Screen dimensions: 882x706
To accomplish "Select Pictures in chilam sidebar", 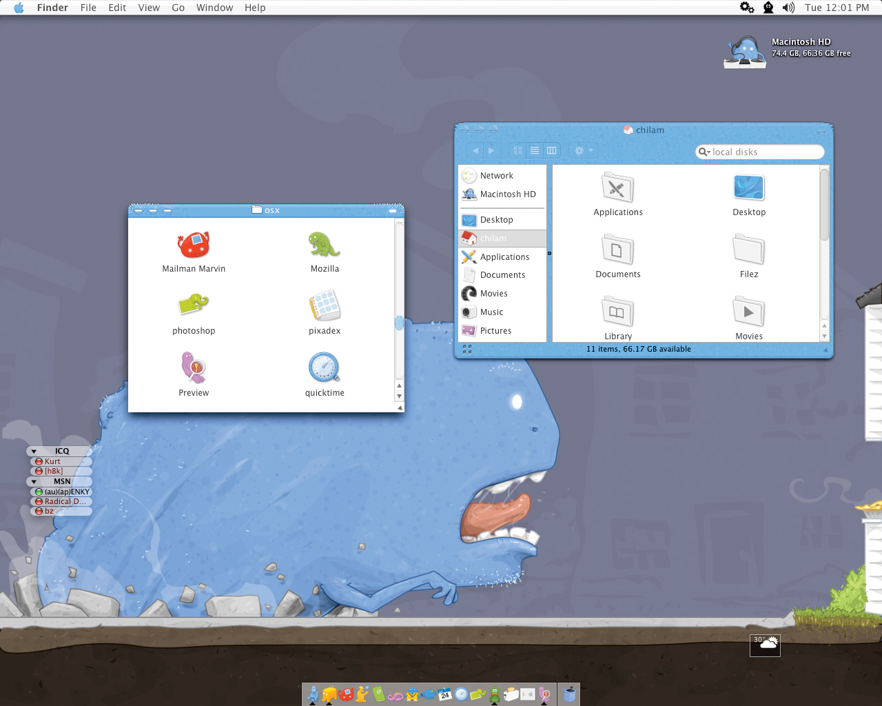I will (x=502, y=331).
